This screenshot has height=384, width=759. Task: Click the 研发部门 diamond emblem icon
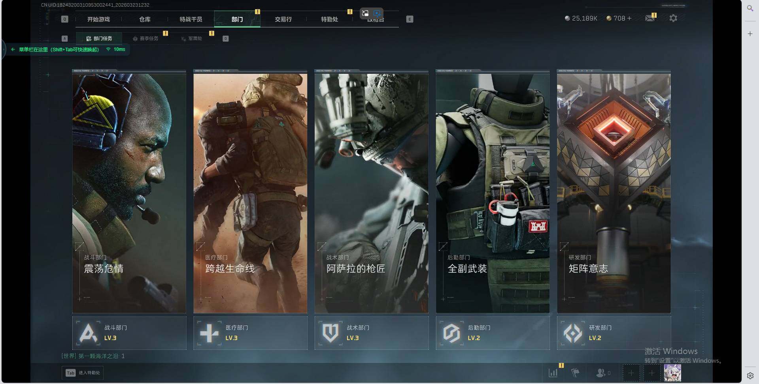pos(573,333)
